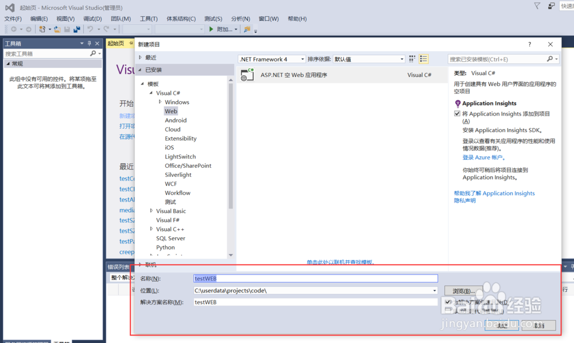Screen dimensions: 574x343
Task: Toggle create directory for solution checkbox
Action: click(448, 302)
